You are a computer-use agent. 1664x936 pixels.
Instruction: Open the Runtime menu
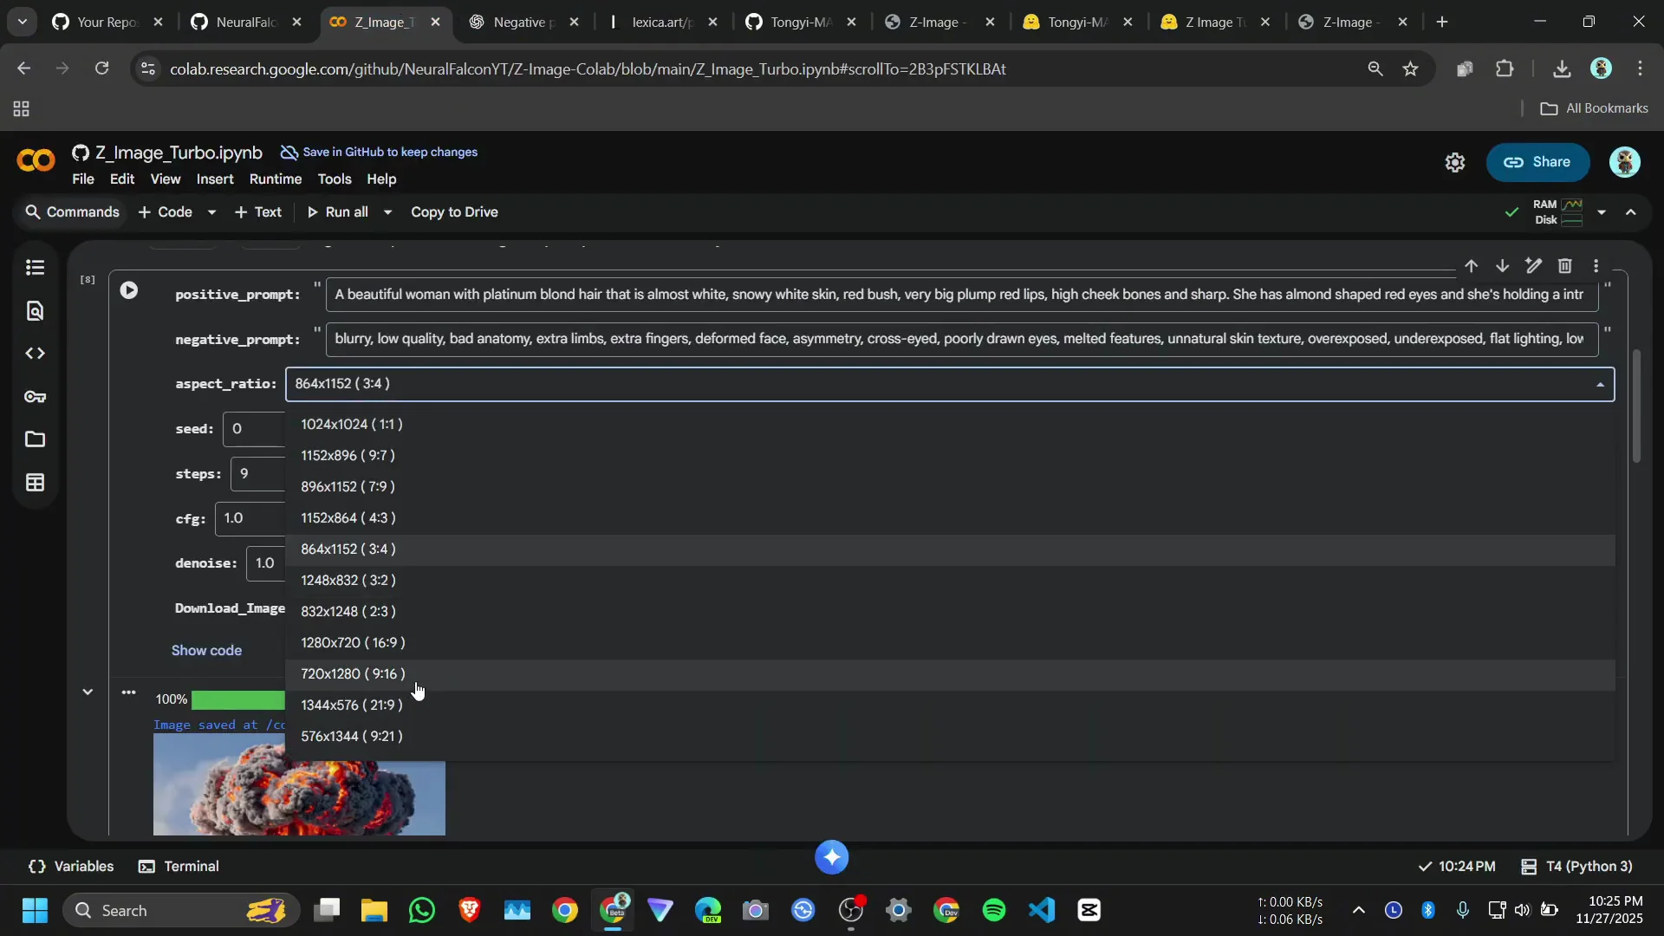point(276,179)
